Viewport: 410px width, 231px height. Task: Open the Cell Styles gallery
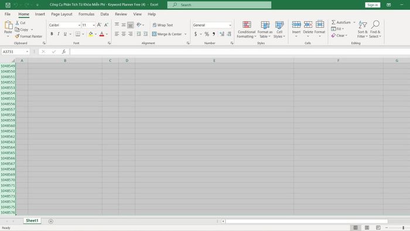pos(279,29)
